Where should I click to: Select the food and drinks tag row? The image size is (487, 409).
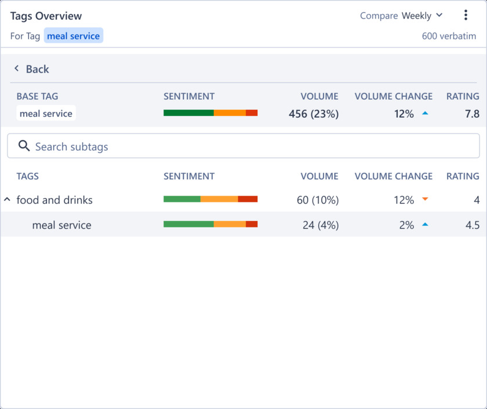pyautogui.click(x=54, y=200)
